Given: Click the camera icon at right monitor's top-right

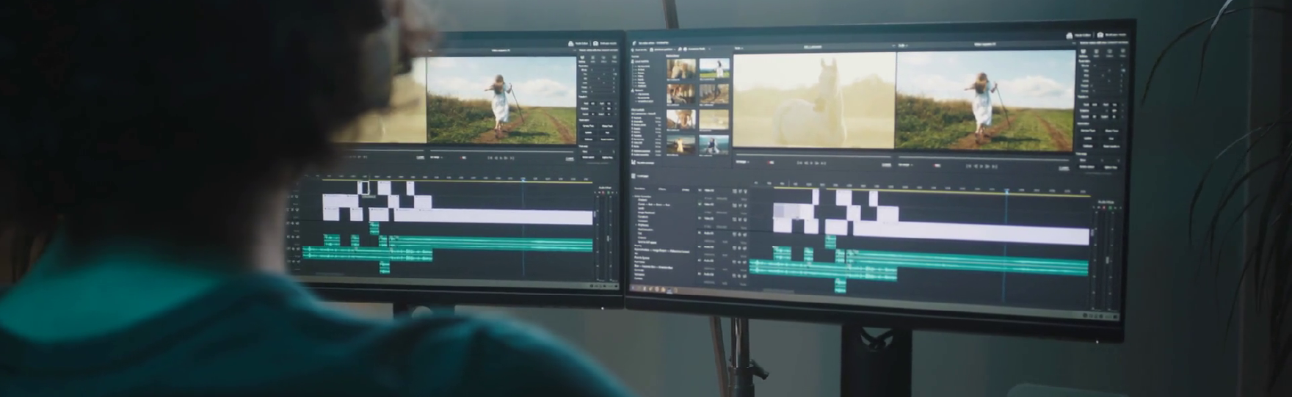Looking at the screenshot, I should tap(1100, 34).
